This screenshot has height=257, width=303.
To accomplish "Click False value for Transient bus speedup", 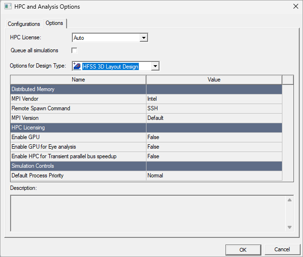I will (214, 156).
